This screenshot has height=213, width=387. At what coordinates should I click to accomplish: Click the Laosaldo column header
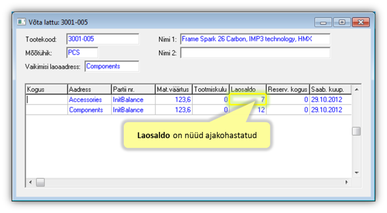click(x=248, y=89)
